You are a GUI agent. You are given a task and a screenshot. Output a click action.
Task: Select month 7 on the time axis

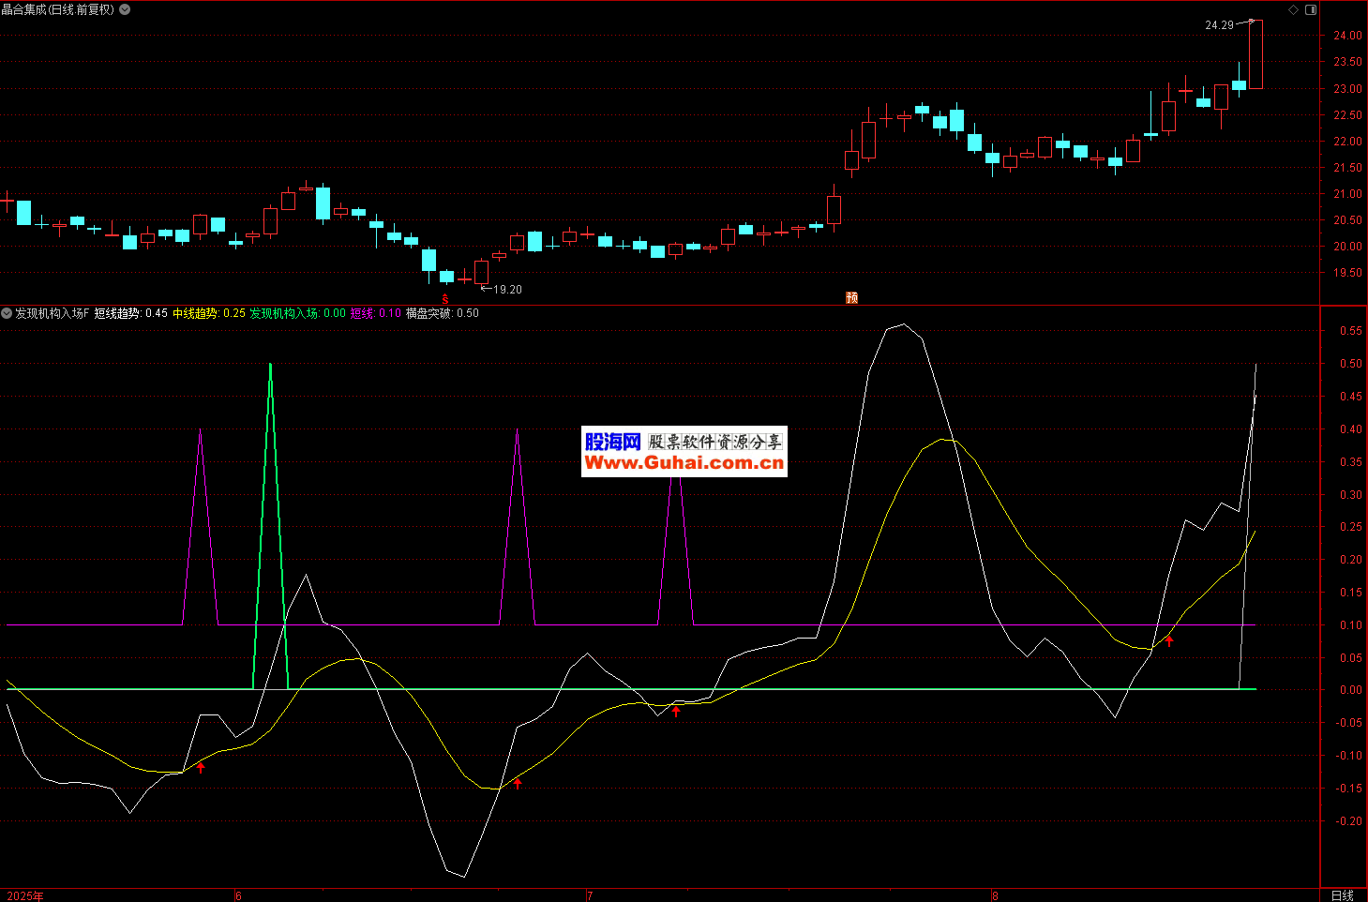pos(590,895)
